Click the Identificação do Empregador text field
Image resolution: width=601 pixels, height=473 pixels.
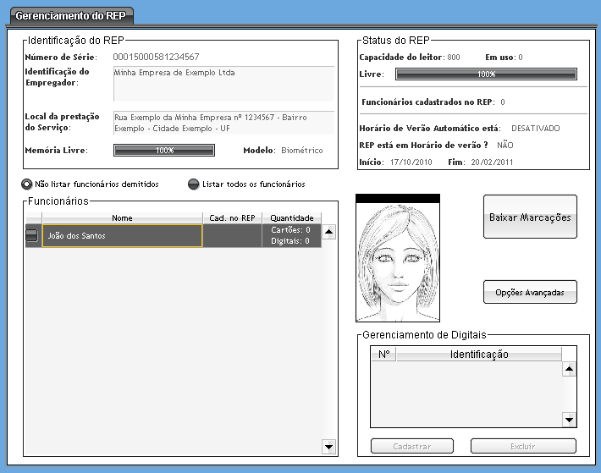coord(223,83)
